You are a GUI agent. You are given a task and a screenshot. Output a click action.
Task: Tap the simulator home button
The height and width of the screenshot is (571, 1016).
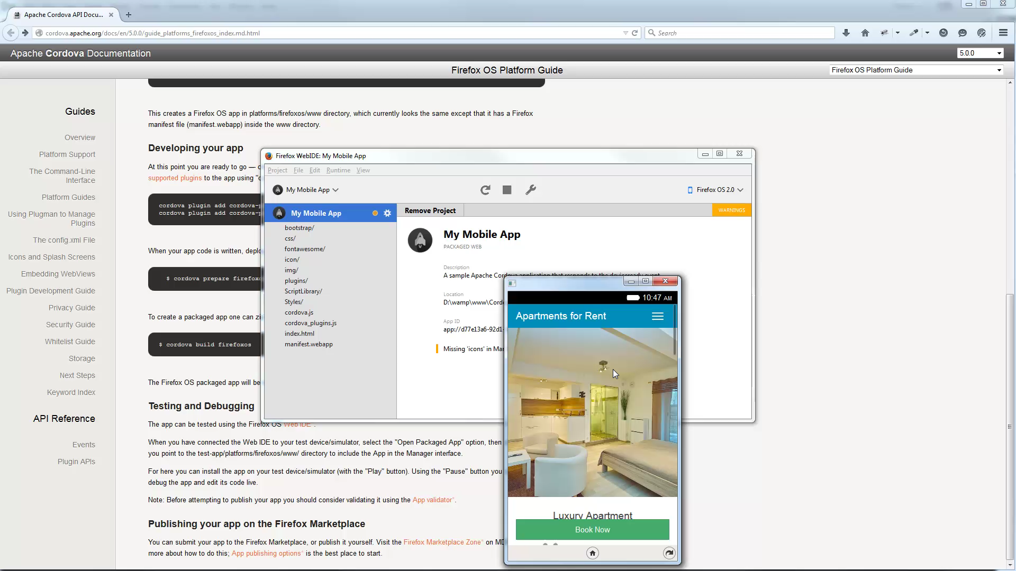593,553
